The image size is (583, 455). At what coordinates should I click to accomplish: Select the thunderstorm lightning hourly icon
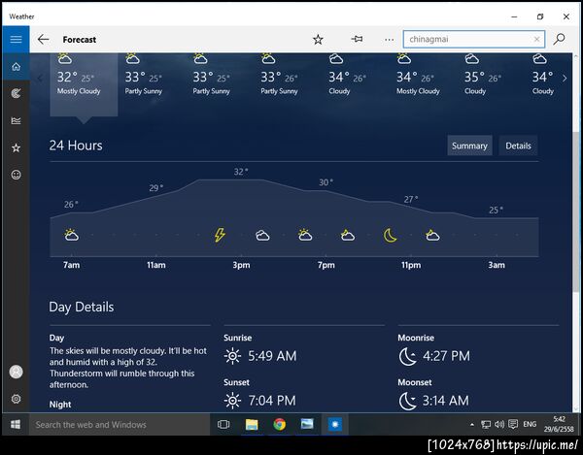click(x=220, y=235)
